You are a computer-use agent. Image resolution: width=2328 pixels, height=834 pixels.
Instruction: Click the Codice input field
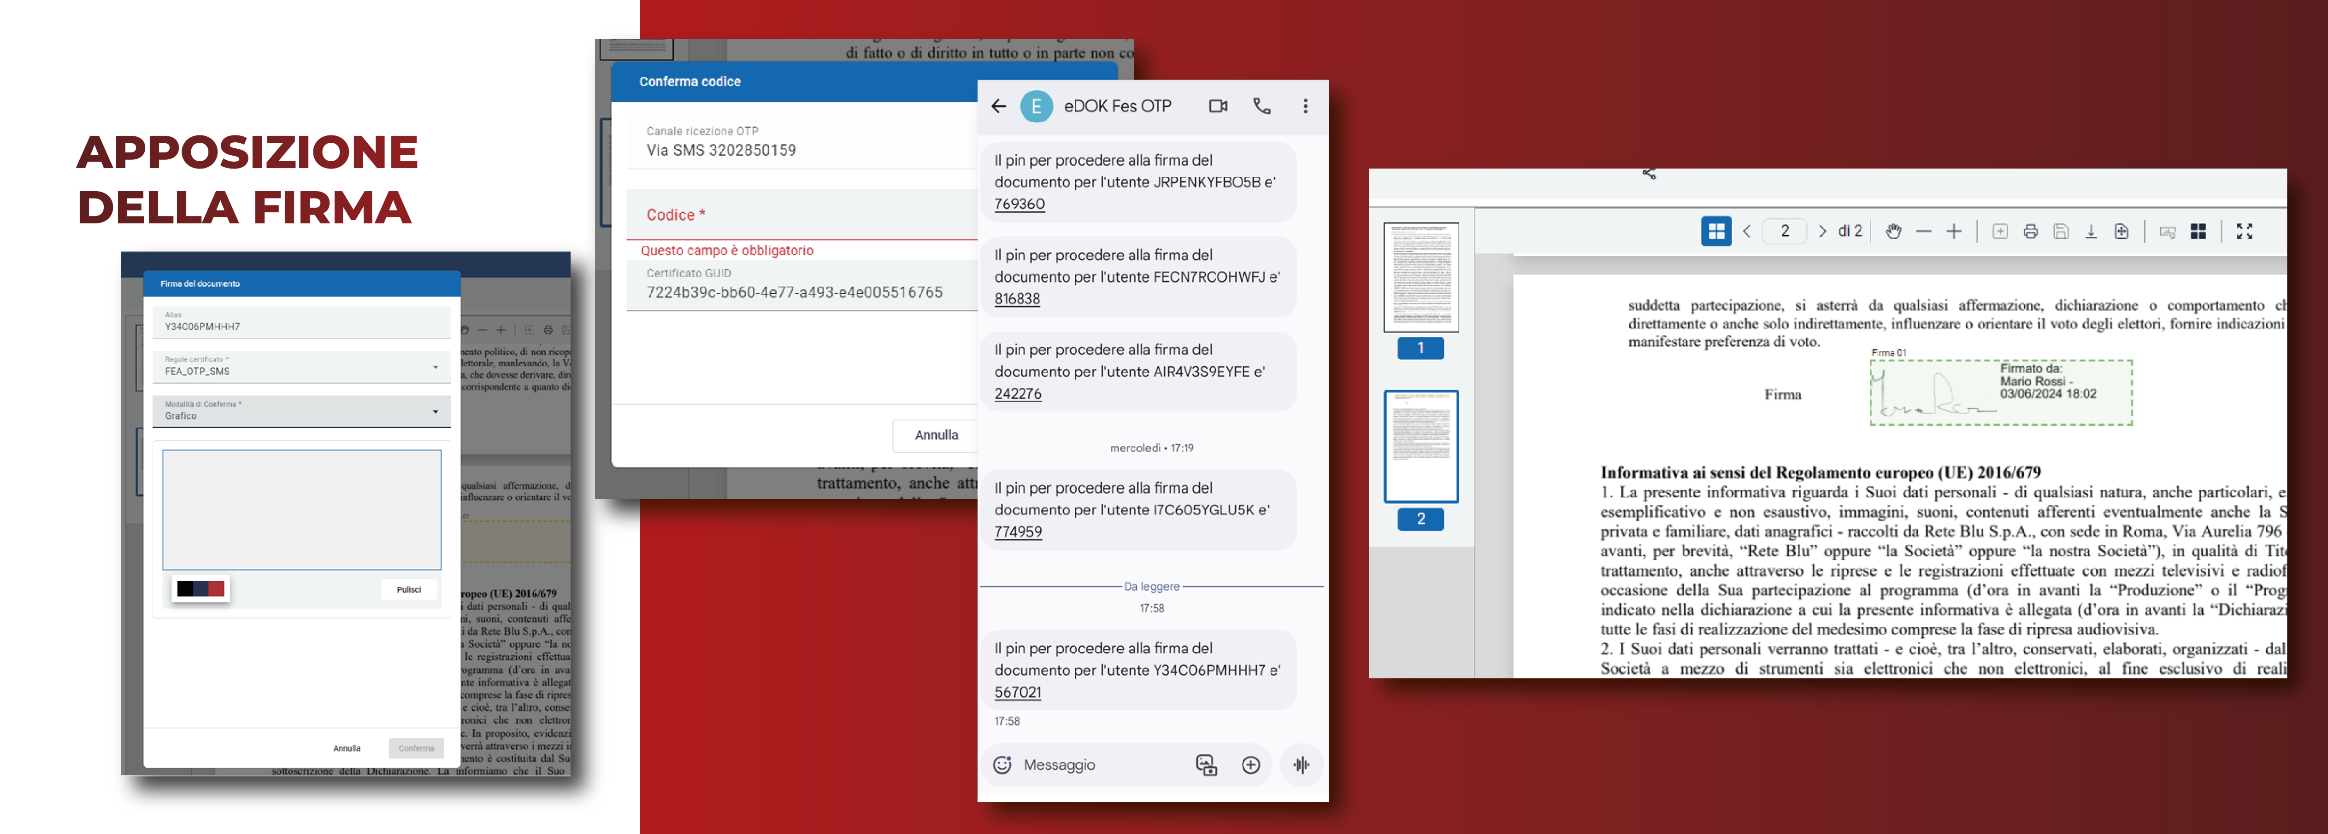(802, 215)
